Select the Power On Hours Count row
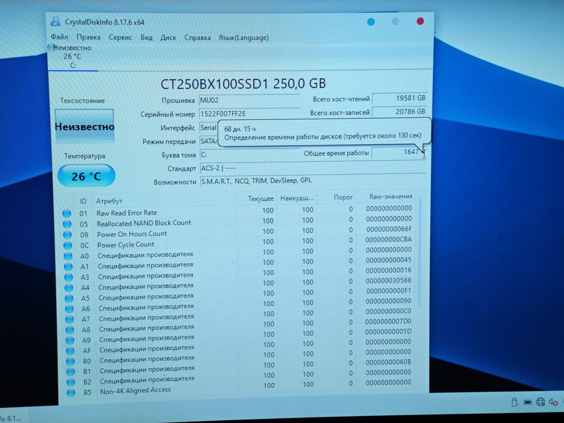The height and width of the screenshot is (423, 564). 237,232
